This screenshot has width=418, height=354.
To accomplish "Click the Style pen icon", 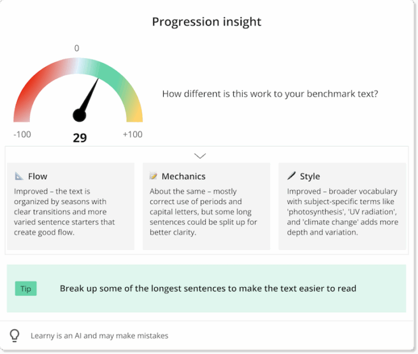I will [x=291, y=176].
